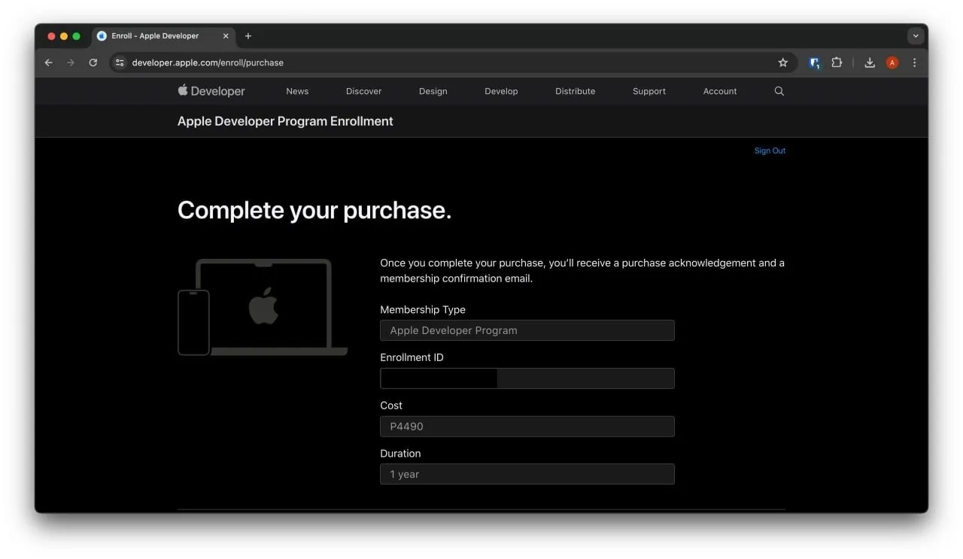The image size is (963, 559).
Task: Open the search magnifier in Developer nav
Action: point(779,91)
